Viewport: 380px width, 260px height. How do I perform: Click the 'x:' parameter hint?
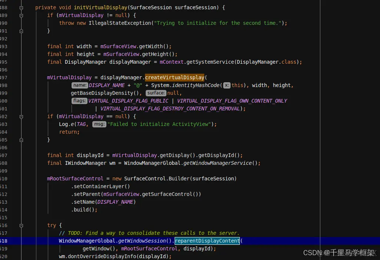pos(227,85)
